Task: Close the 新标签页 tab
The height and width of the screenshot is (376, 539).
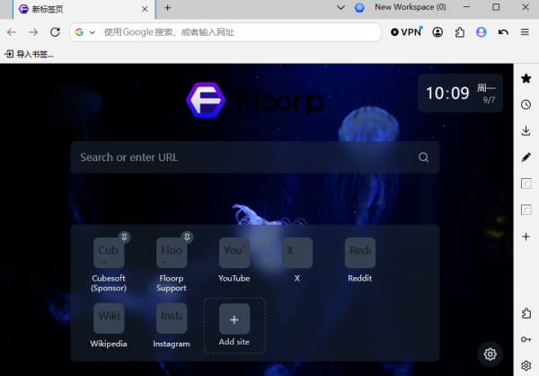Action: [x=145, y=9]
